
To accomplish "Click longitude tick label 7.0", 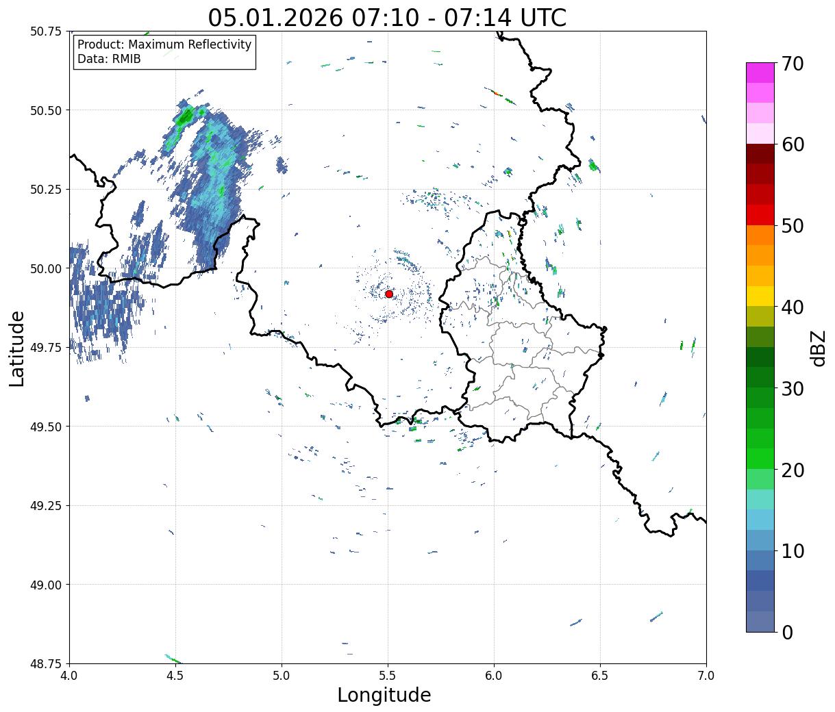I will (706, 676).
